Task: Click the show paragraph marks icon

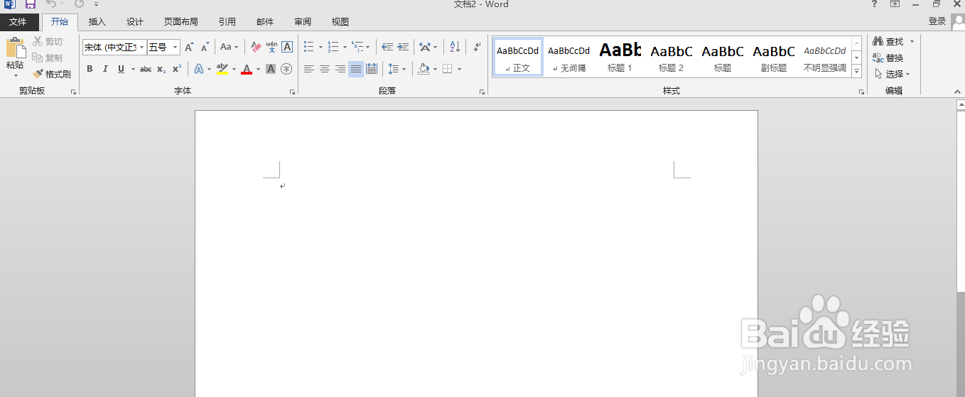Action: (x=477, y=48)
